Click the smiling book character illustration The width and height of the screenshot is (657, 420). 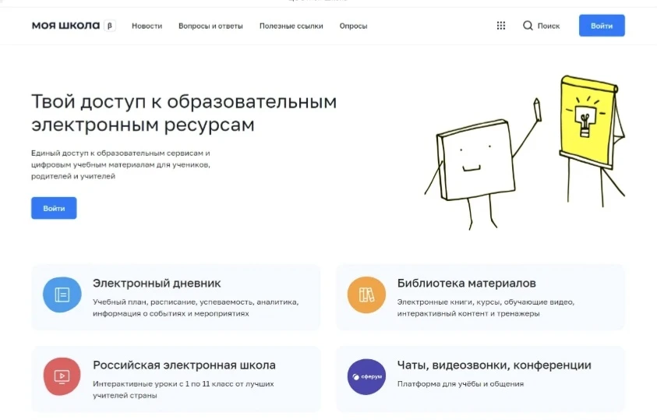pos(483,164)
